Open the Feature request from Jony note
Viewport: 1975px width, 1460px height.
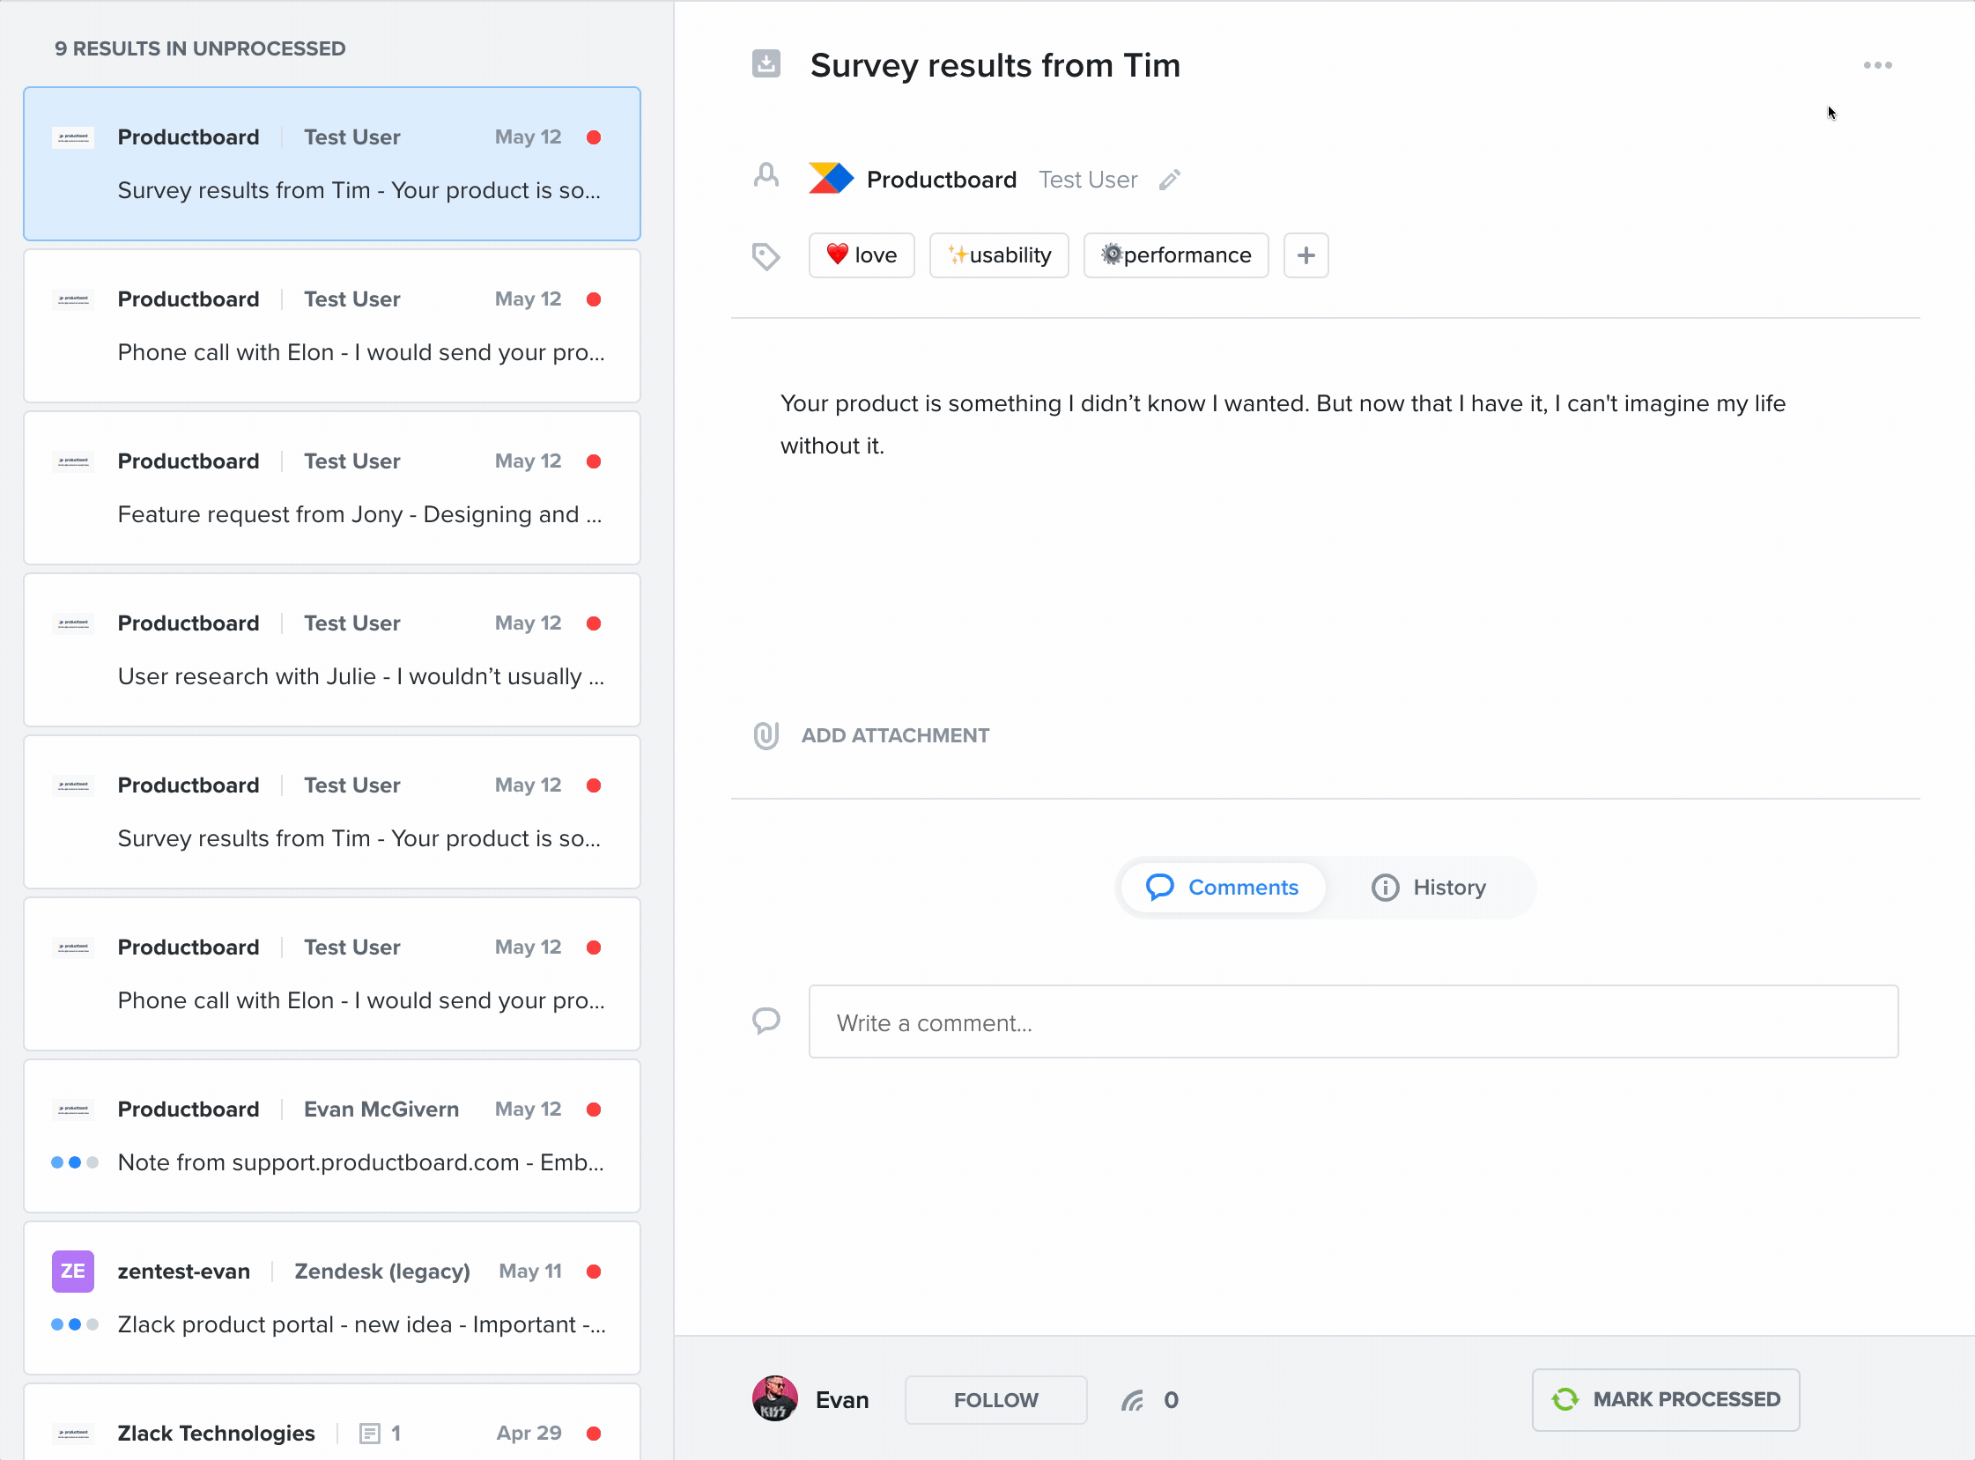point(331,488)
